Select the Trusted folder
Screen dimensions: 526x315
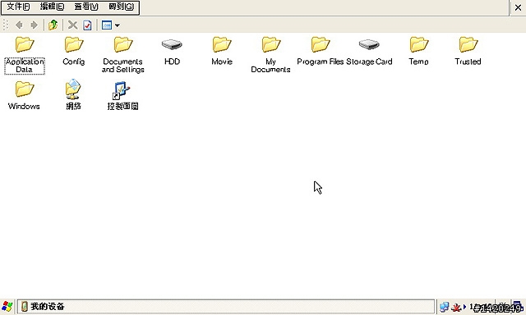(x=468, y=51)
